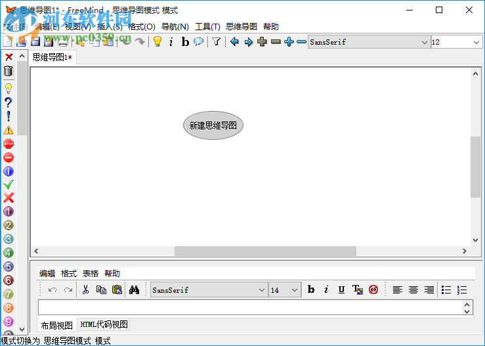Click the cloud bubble icon in toolbar

pyautogui.click(x=199, y=41)
